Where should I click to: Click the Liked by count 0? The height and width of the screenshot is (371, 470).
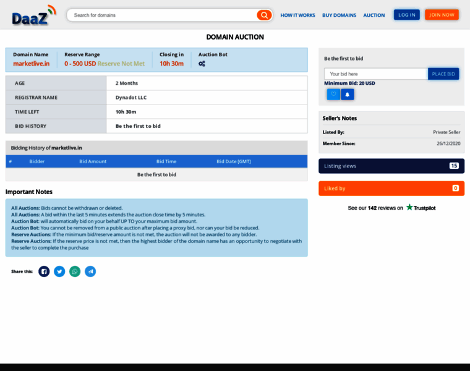(x=456, y=188)
